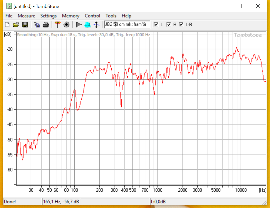Close the TombStone window

(258, 6)
